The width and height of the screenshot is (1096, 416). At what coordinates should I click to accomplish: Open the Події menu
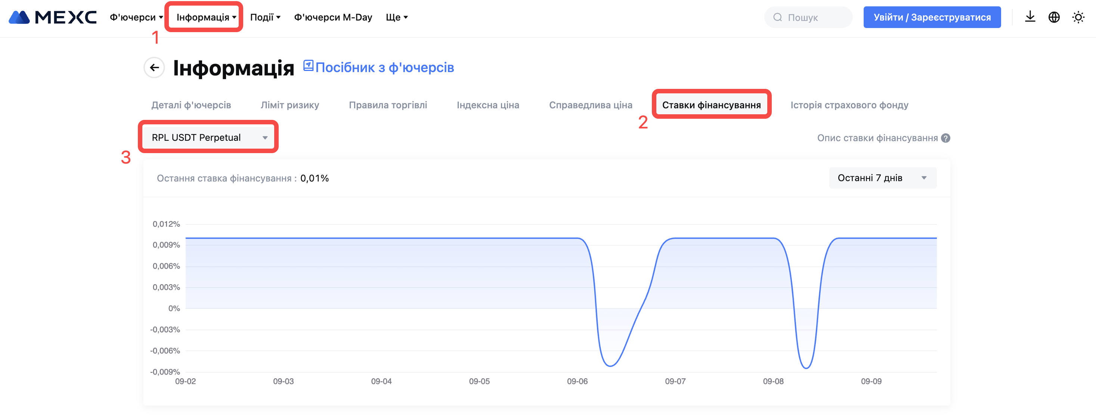click(x=265, y=17)
